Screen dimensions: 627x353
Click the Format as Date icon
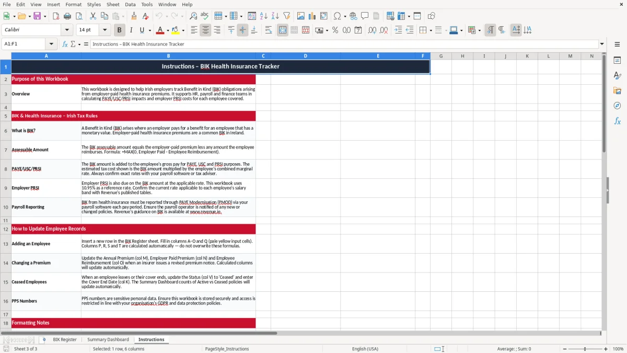pyautogui.click(x=358, y=30)
